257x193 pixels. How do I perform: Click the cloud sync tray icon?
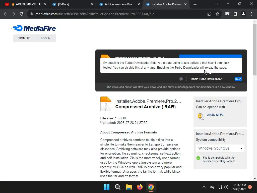[x=212, y=187]
